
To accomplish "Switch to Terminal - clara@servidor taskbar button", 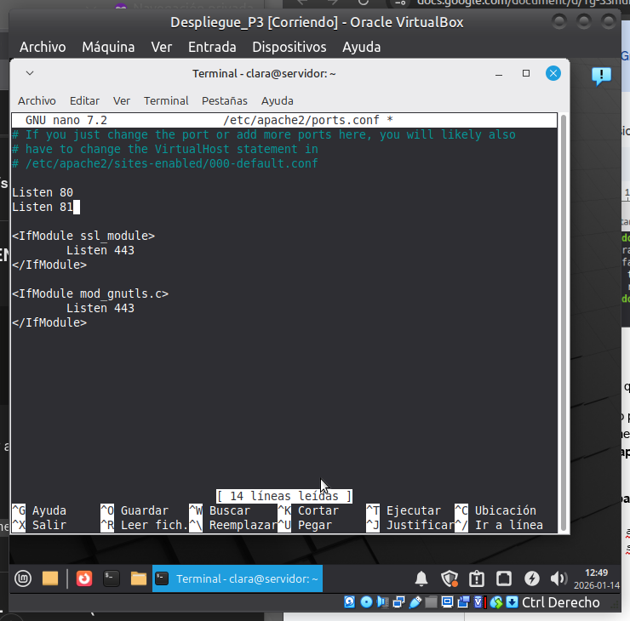I will [238, 579].
